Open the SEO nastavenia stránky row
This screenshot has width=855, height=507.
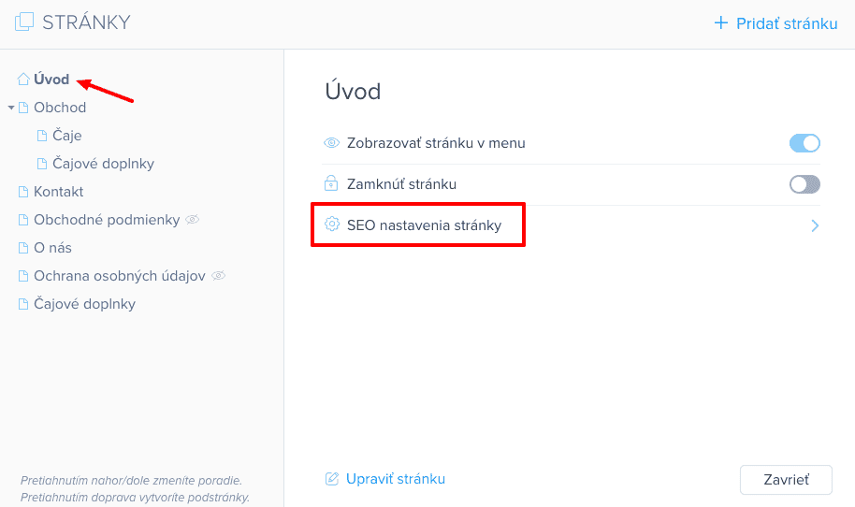click(x=424, y=225)
